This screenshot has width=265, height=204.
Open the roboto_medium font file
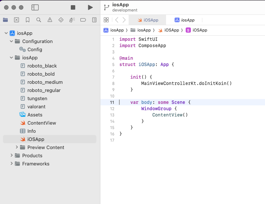pos(50,82)
